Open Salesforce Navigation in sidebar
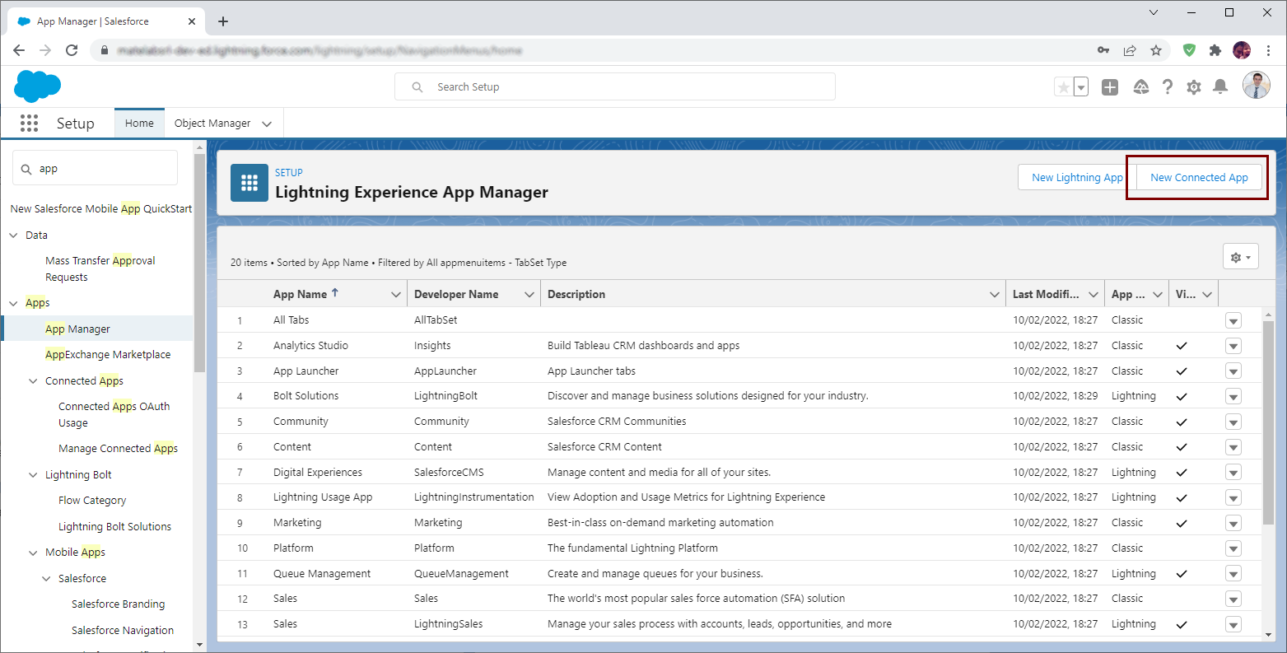 click(123, 631)
